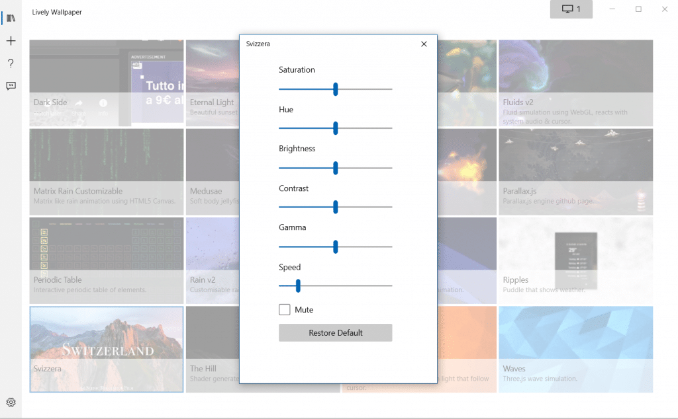Select The Hill wallpaper
Screen dimensions: 678x419
tap(213, 350)
